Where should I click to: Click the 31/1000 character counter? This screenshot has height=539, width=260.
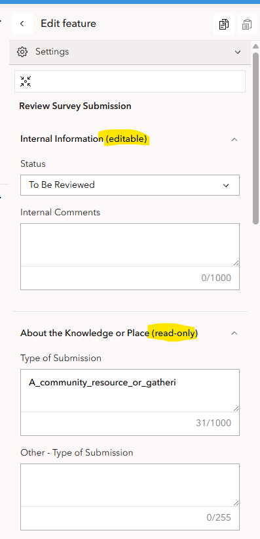coord(214,423)
